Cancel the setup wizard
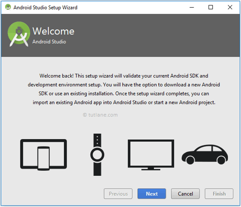Viewport: 241px width, 207px height. (185, 193)
